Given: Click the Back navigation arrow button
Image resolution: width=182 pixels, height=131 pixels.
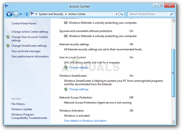Looking at the screenshot, I should pos(9,14).
